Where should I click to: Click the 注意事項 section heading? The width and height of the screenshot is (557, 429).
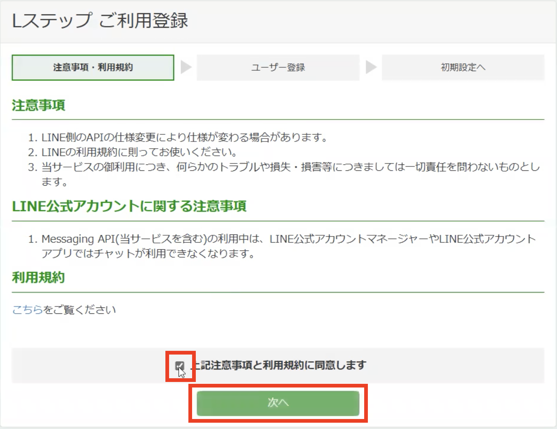pos(39,105)
